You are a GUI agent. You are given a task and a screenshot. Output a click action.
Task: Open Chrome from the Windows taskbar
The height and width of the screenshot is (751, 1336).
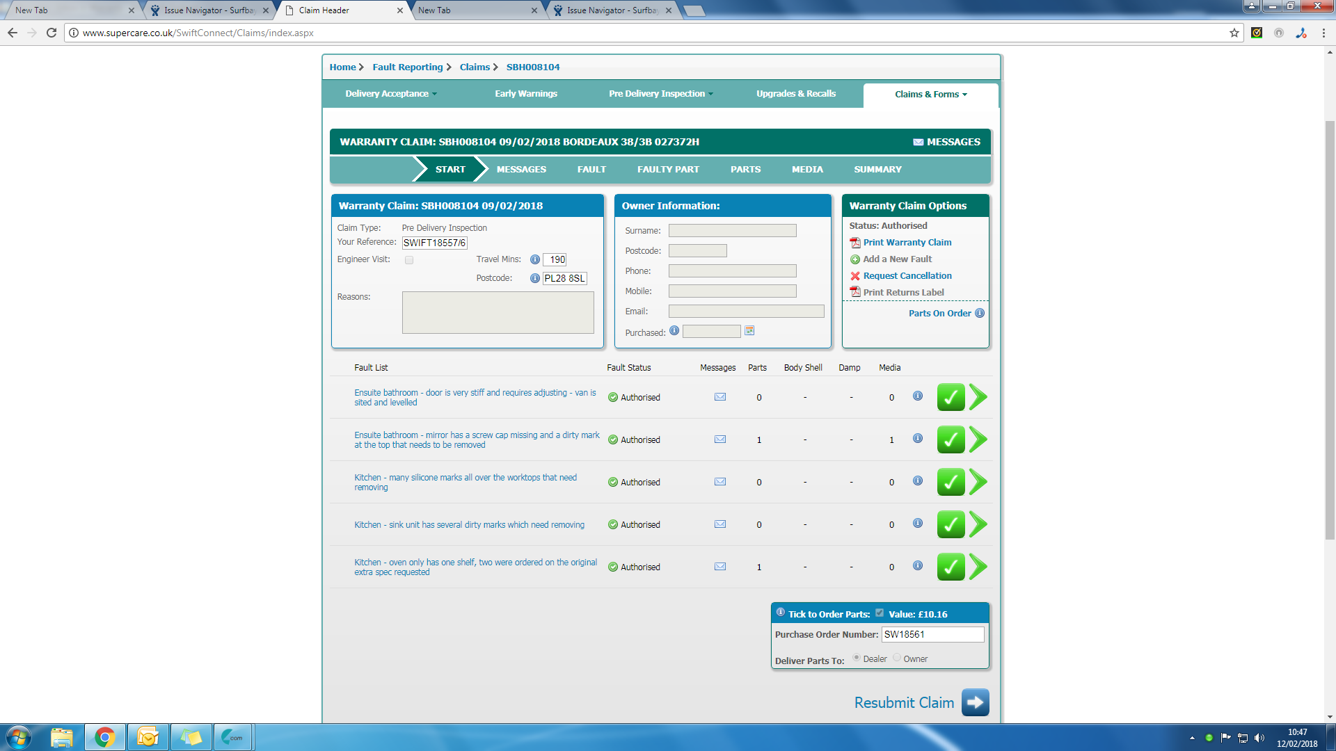(x=105, y=737)
